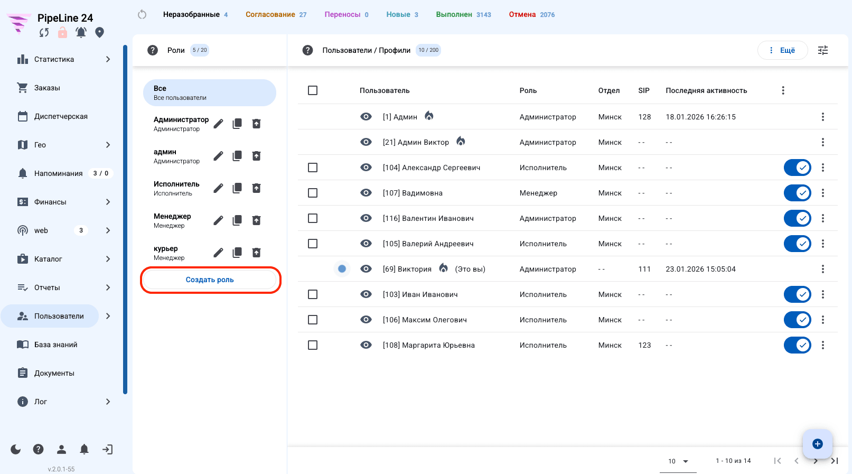Toggle the select-all users checkbox

pyautogui.click(x=313, y=90)
